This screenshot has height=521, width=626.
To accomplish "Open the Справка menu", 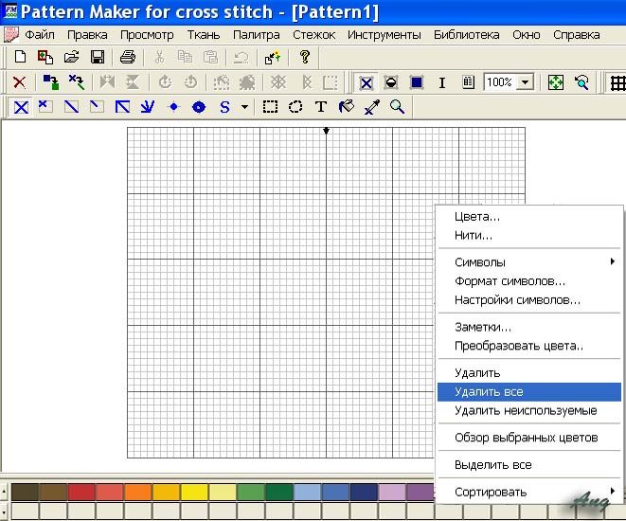I will click(x=577, y=35).
